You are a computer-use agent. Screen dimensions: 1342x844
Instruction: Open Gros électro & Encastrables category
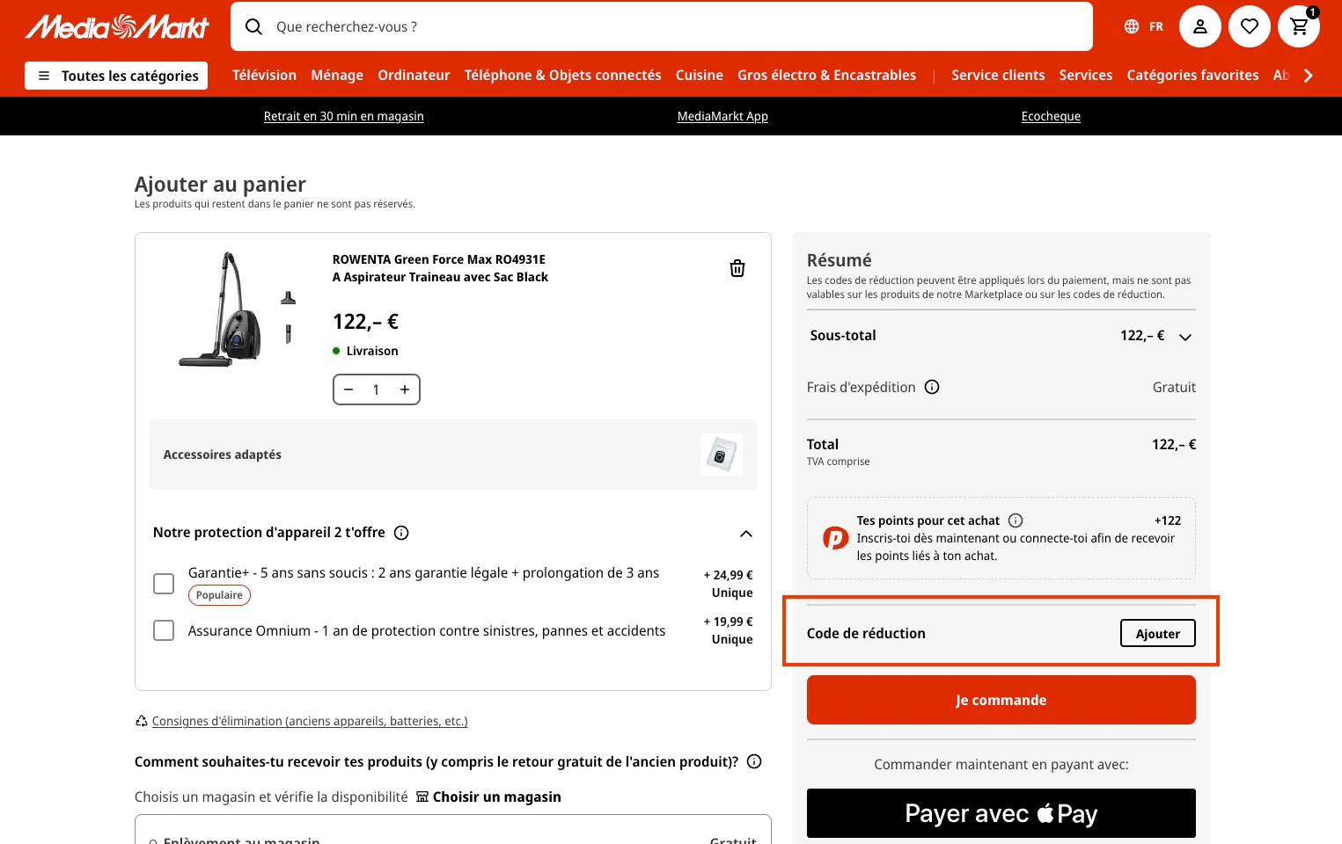pyautogui.click(x=826, y=75)
